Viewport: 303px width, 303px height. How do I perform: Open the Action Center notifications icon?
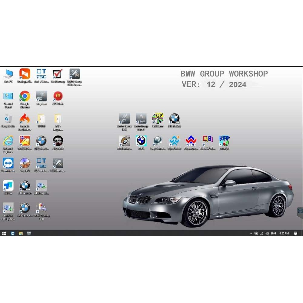click(x=295, y=233)
